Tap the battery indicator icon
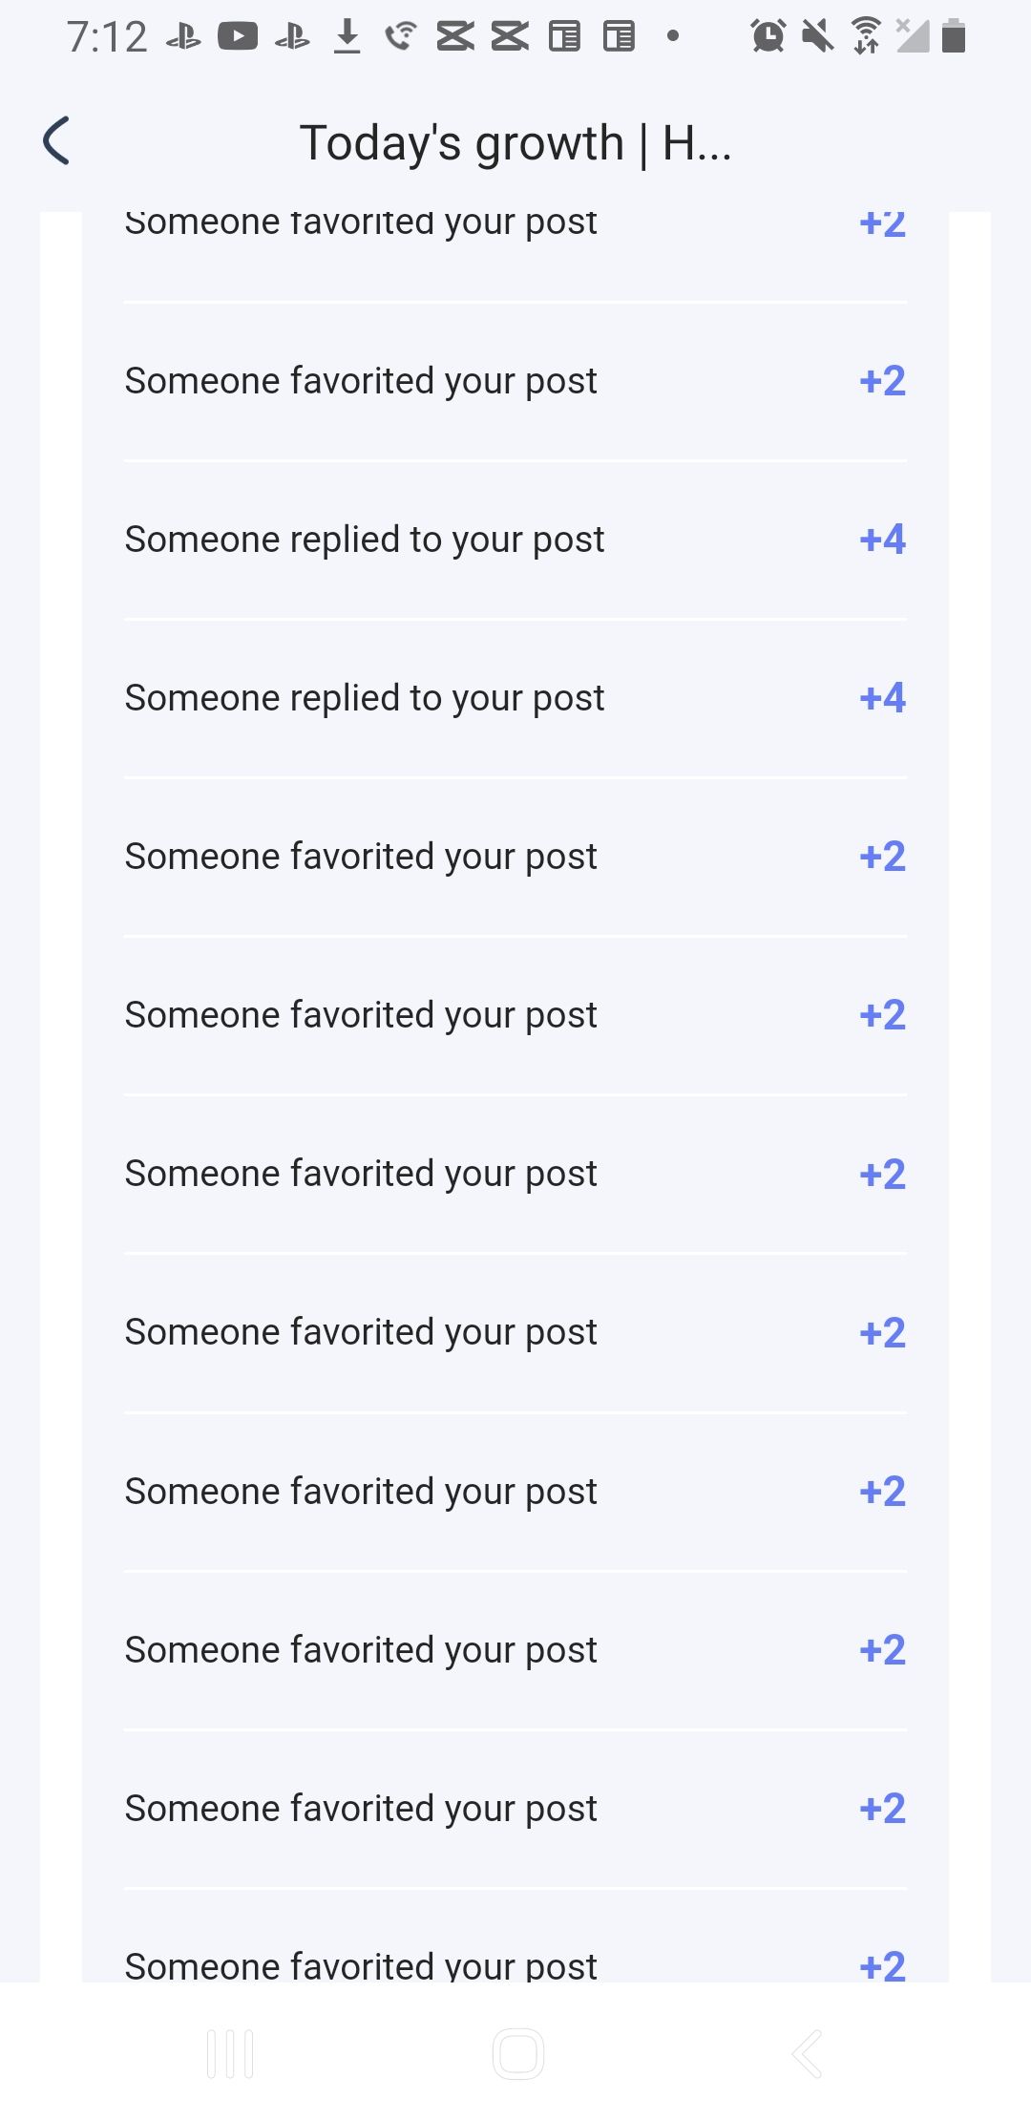 click(x=953, y=37)
